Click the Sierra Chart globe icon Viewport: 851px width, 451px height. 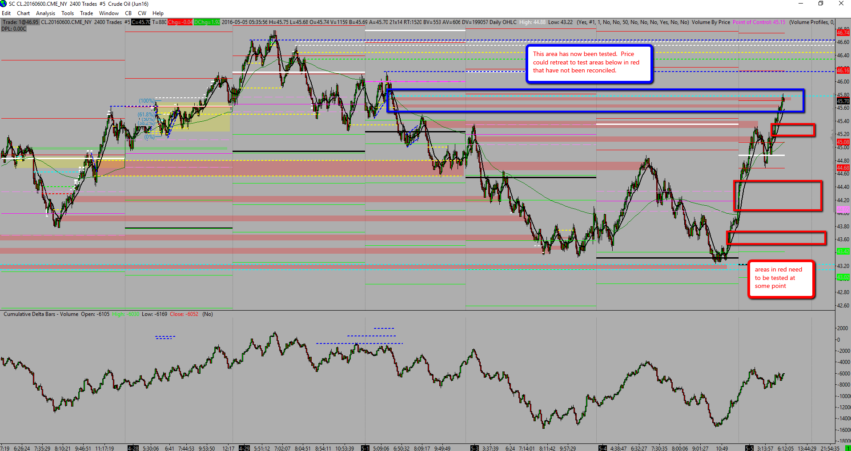(4, 4)
